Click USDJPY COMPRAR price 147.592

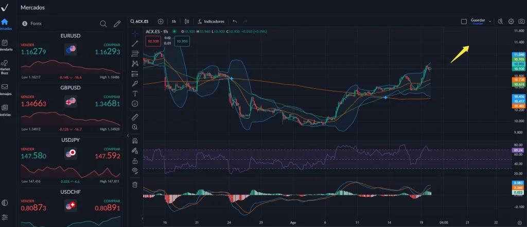pyautogui.click(x=107, y=156)
